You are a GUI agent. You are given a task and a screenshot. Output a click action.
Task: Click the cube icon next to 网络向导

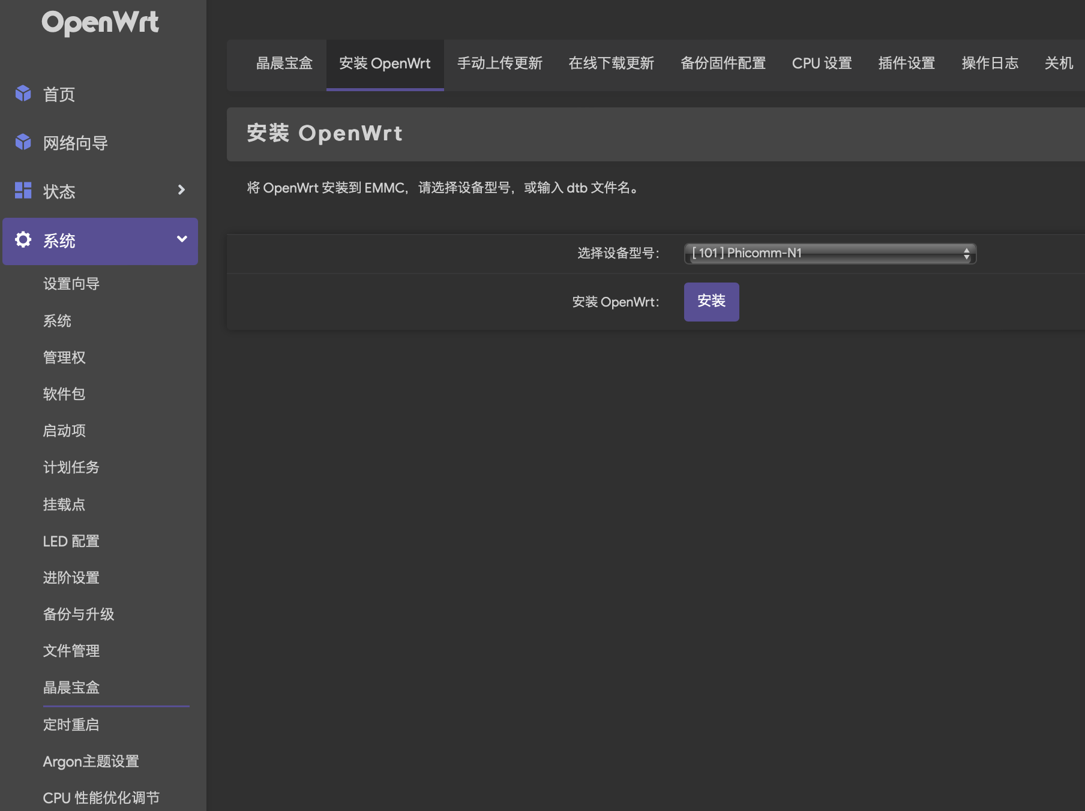tap(23, 142)
